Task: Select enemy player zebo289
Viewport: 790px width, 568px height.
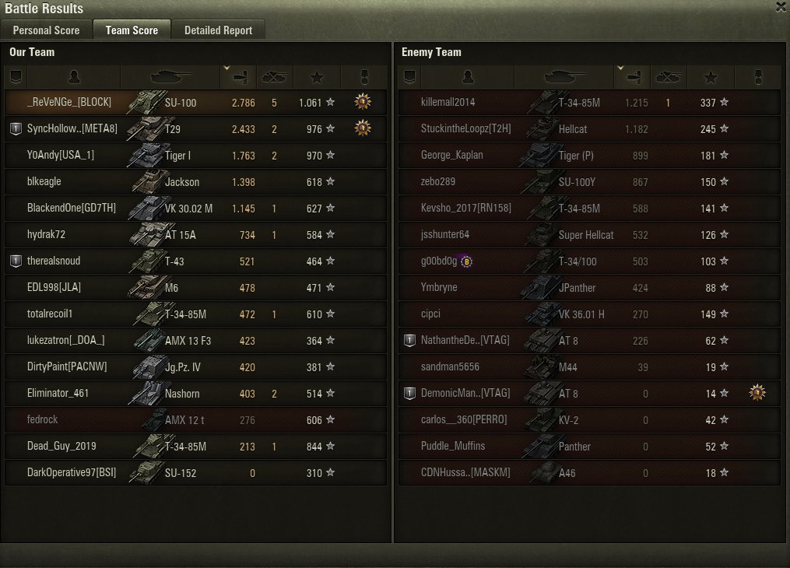Action: click(438, 181)
